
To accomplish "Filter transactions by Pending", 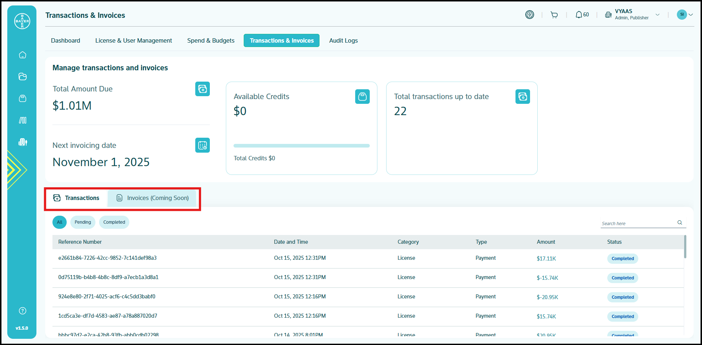I will 83,222.
